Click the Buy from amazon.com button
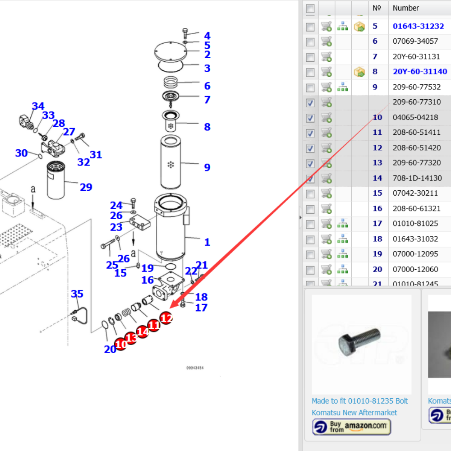 pyautogui.click(x=352, y=427)
